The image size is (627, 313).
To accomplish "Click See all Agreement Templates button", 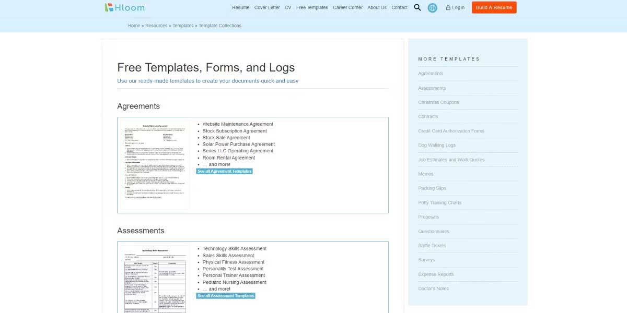I will coord(224,171).
